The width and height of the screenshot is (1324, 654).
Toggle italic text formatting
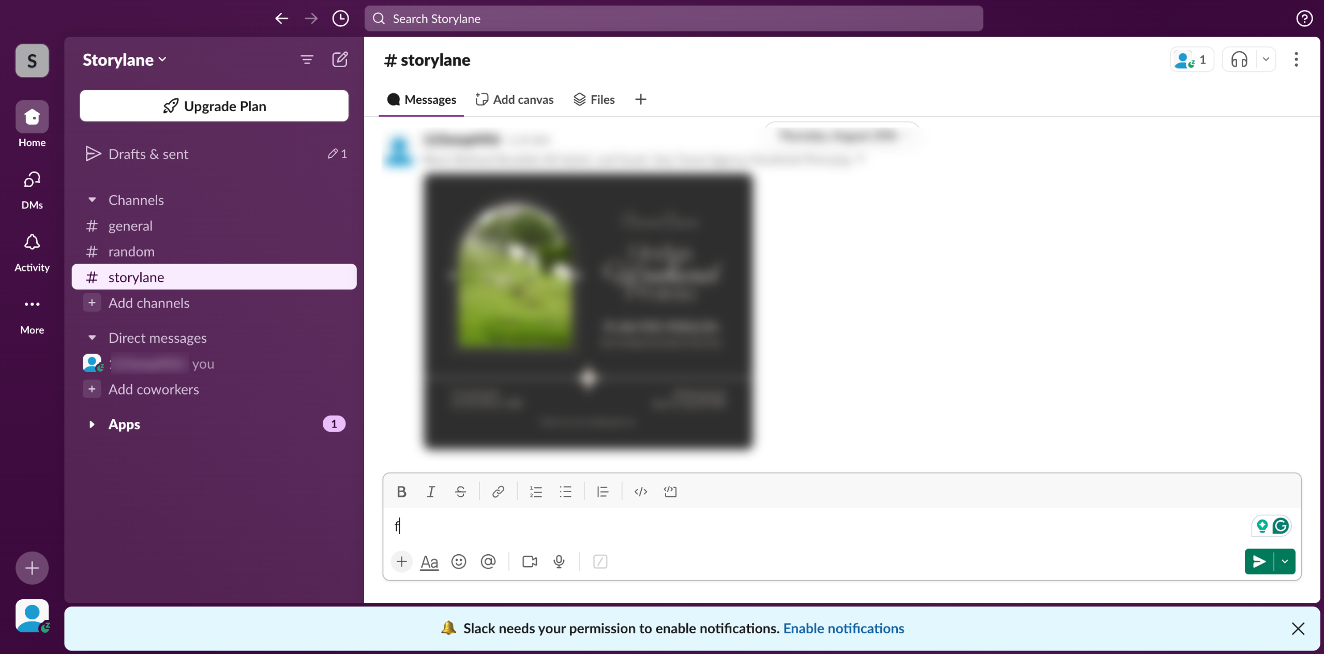[430, 492]
